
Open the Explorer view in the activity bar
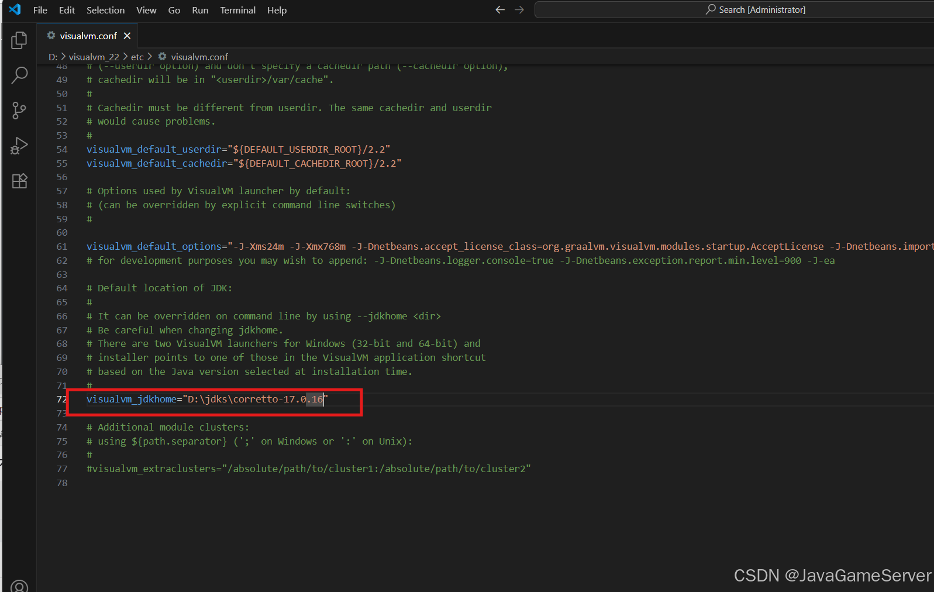[19, 40]
